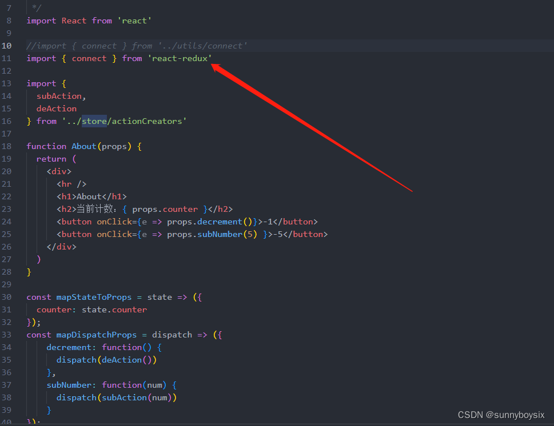Click the mapDispatchProps constant name
Screen dimensions: 554x426
(96, 334)
